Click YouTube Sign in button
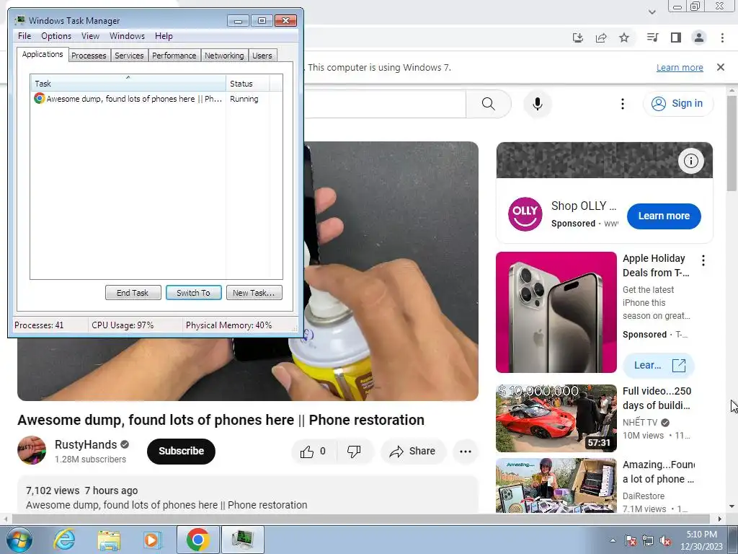 point(677,104)
